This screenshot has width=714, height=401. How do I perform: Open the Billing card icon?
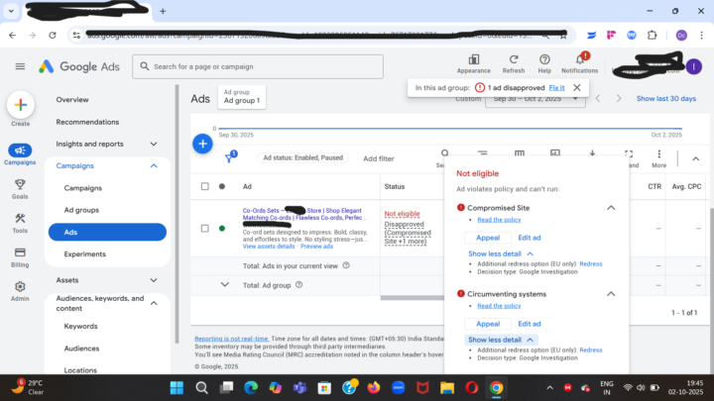(20, 252)
